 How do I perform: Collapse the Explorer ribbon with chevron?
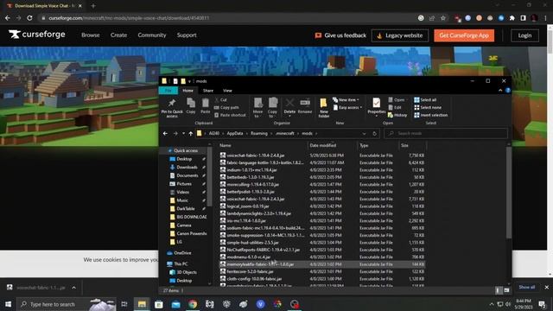point(500,91)
